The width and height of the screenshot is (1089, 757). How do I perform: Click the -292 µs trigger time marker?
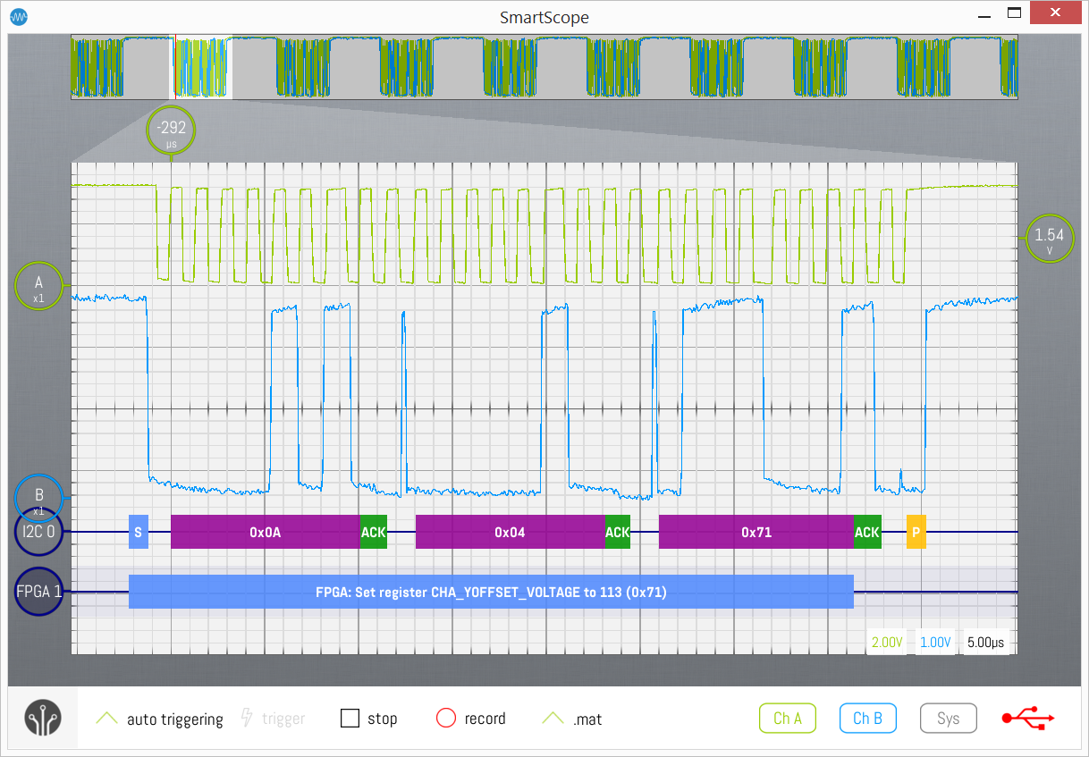point(171,131)
